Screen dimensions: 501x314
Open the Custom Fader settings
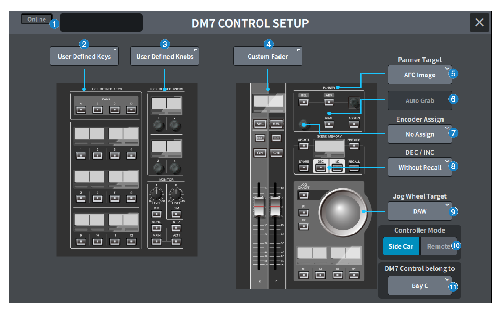pyautogui.click(x=267, y=56)
